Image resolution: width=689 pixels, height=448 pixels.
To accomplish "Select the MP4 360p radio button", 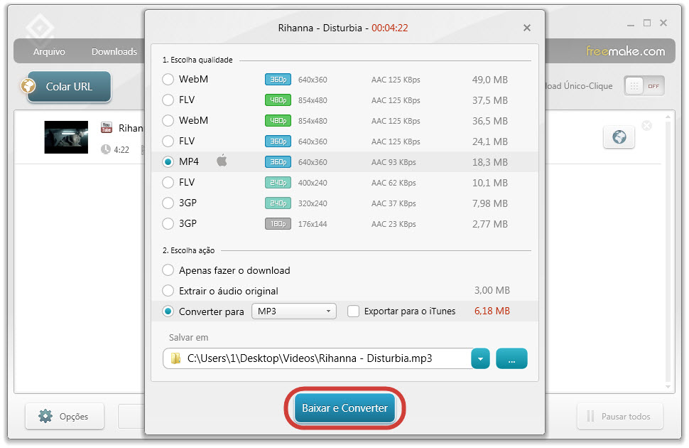I will (x=168, y=162).
